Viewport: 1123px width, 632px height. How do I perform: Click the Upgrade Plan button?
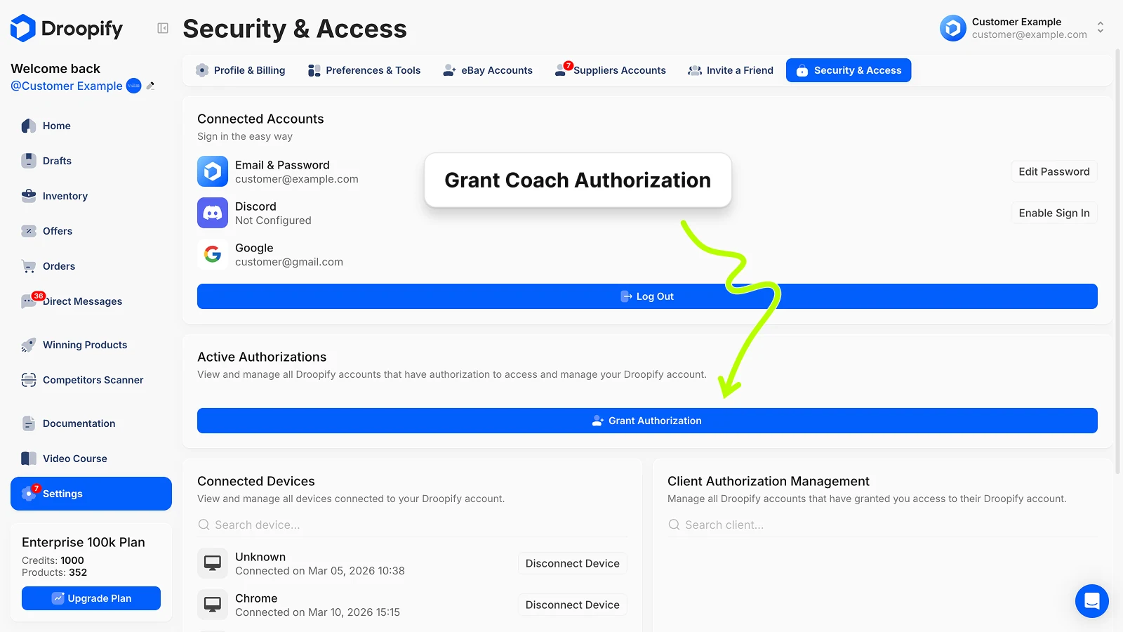(x=91, y=598)
